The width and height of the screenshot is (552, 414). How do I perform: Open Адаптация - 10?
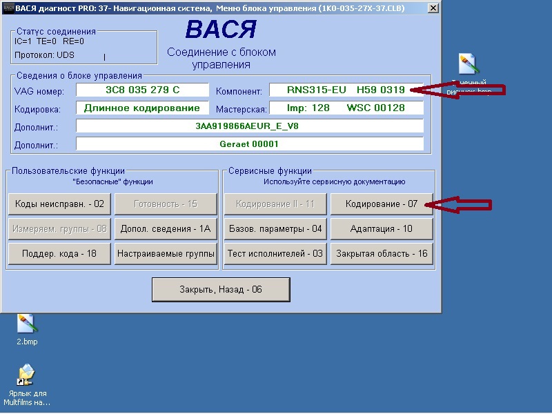tap(382, 228)
